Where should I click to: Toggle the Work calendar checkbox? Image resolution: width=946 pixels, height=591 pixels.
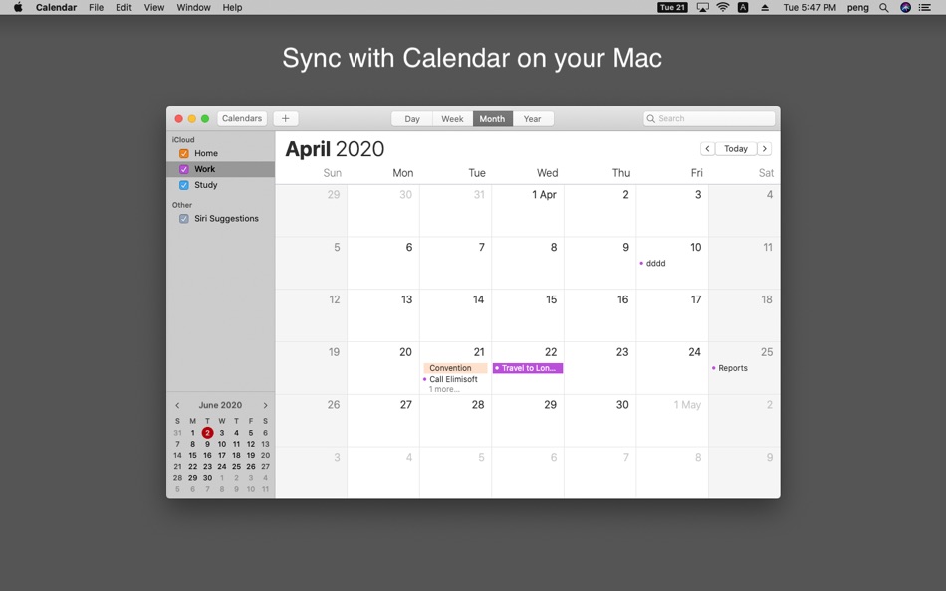pos(184,169)
